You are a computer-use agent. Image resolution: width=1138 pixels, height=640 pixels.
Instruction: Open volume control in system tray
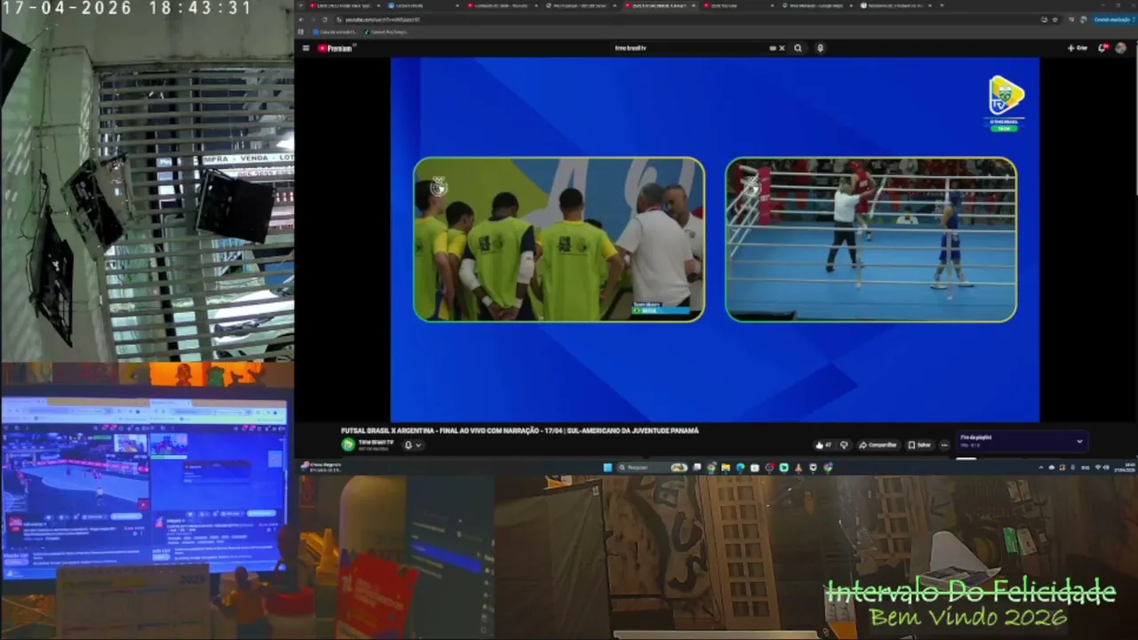tap(1108, 468)
